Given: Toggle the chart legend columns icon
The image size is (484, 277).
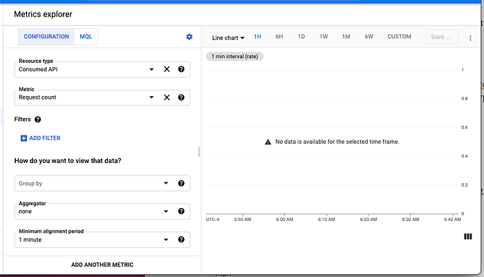Looking at the screenshot, I should pos(467,237).
